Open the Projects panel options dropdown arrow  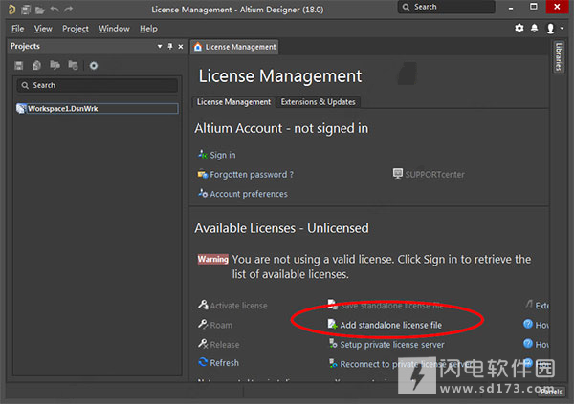click(160, 46)
